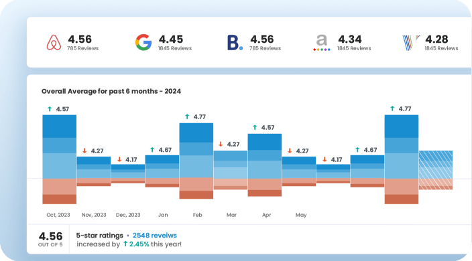Click the 4.27 value above Mar bar
The width and height of the screenshot is (472, 261).
coord(233,145)
